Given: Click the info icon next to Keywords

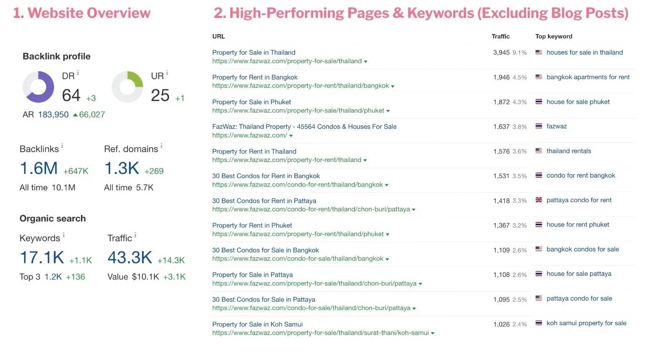Looking at the screenshot, I should pyautogui.click(x=64, y=235).
